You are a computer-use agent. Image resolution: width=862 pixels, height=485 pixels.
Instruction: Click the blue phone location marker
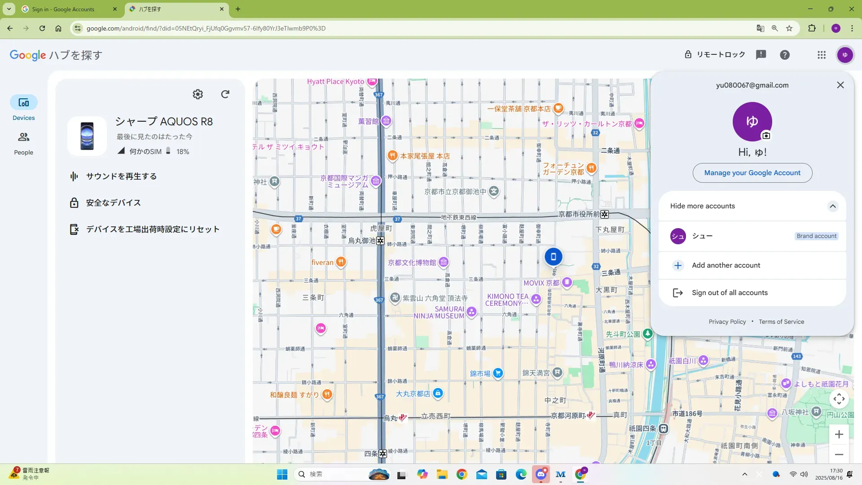[553, 256]
